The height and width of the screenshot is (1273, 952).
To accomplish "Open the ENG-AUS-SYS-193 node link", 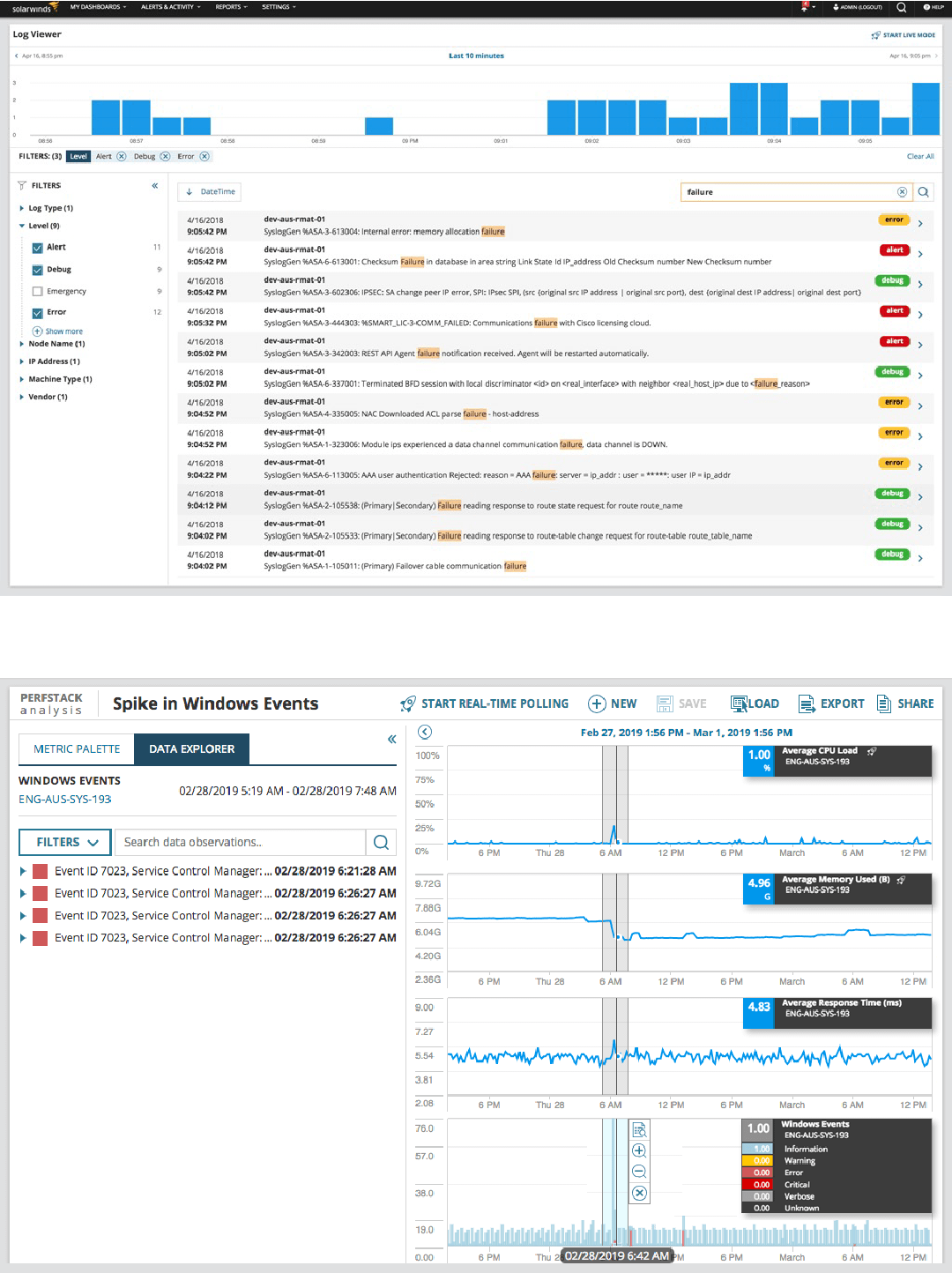I will [x=65, y=800].
